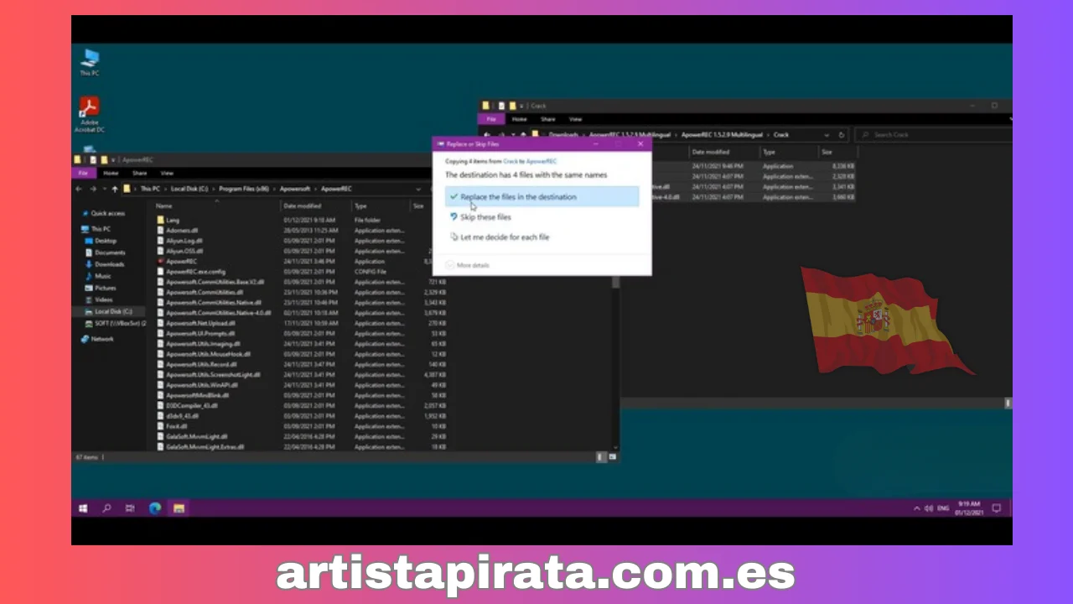The width and height of the screenshot is (1073, 604).
Task: Open Home tab in ApowerREC window
Action: (x=111, y=173)
